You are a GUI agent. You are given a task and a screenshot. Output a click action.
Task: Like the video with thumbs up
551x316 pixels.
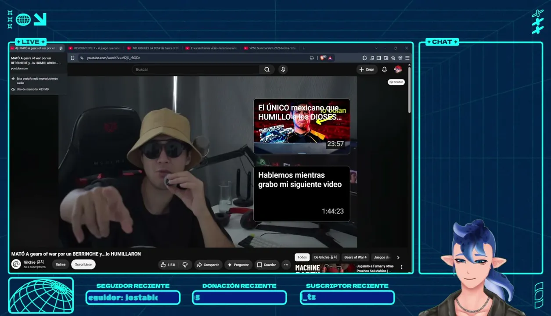(168, 265)
